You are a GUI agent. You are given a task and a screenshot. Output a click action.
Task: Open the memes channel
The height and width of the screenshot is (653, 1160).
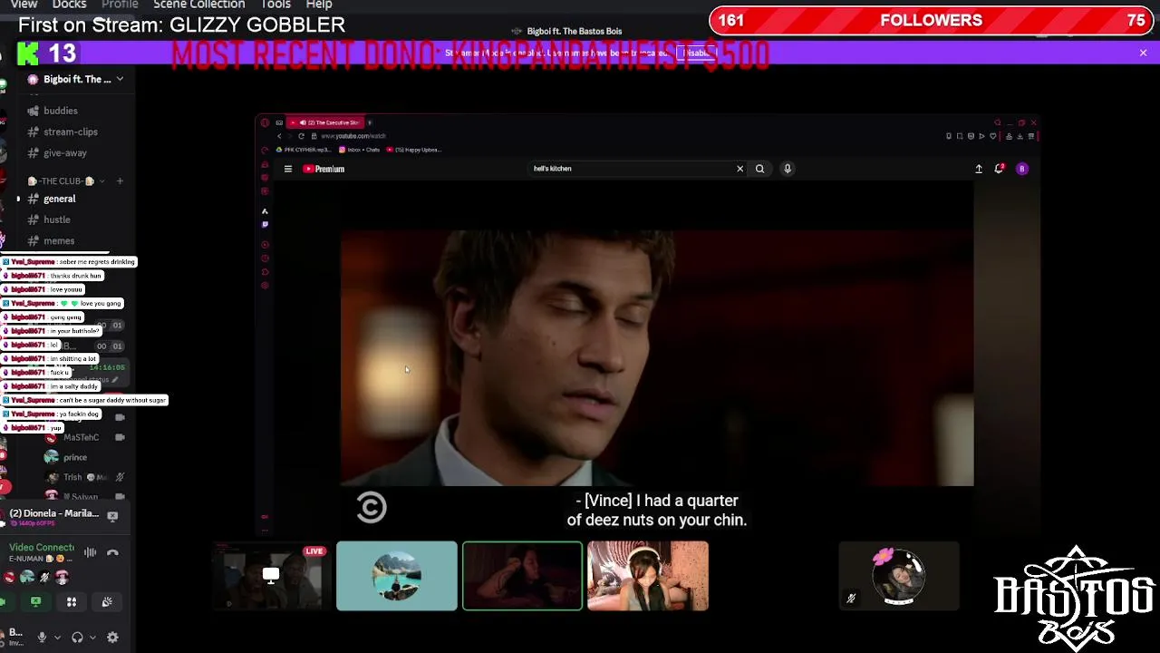pyautogui.click(x=59, y=240)
